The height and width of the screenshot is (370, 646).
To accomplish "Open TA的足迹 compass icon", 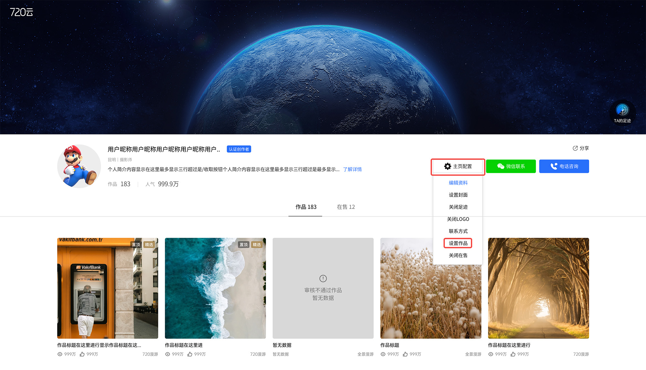I will [x=622, y=110].
